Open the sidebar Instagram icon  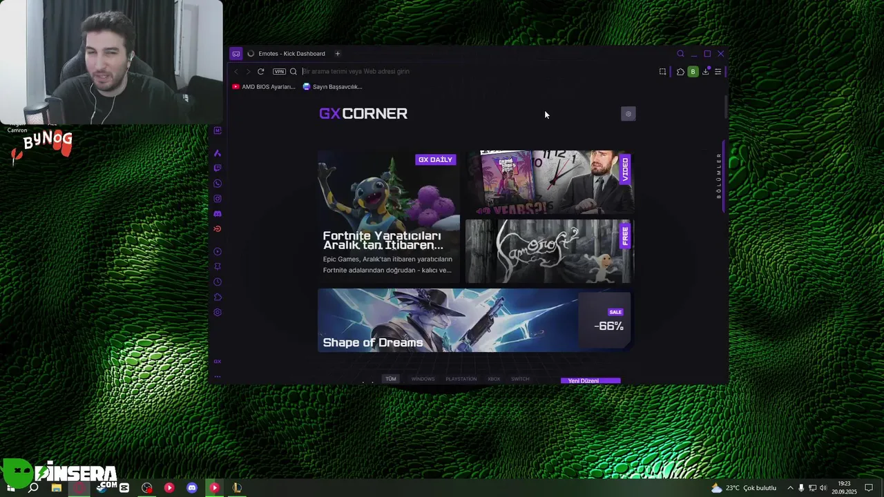[x=218, y=199]
